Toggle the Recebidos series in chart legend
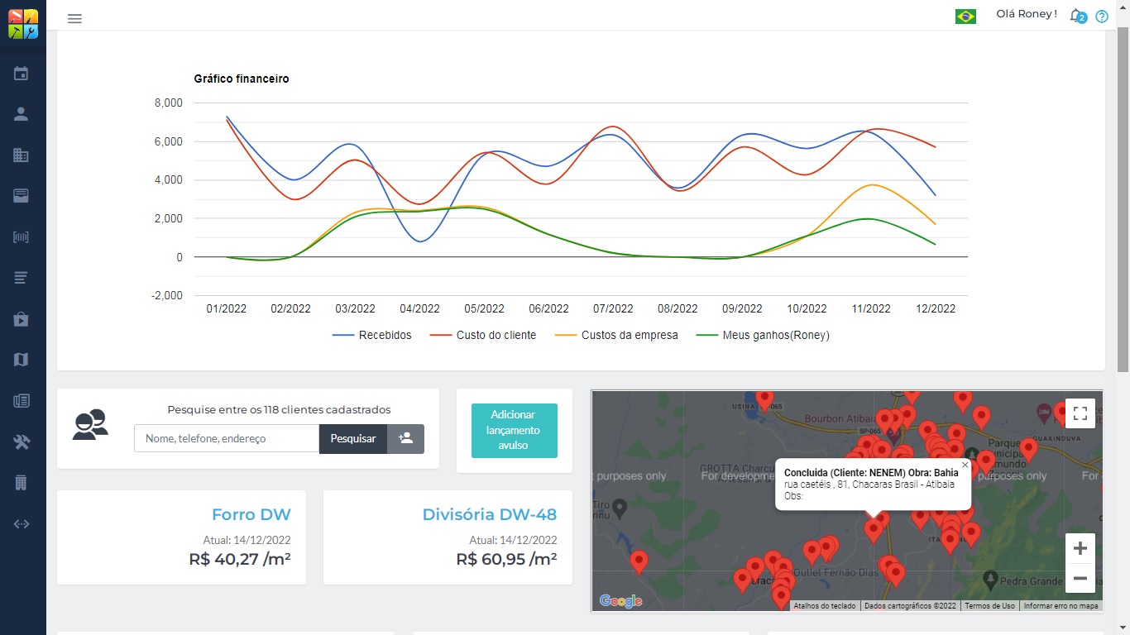This screenshot has height=635, width=1130. click(x=371, y=335)
